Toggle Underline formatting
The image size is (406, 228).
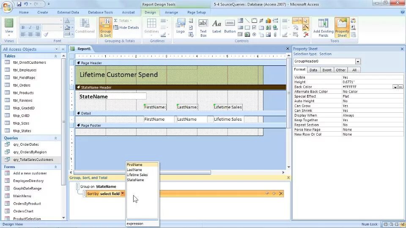pos(38,27)
